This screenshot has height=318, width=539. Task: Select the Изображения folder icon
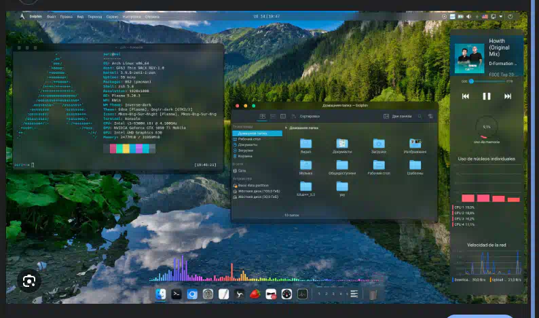415,144
